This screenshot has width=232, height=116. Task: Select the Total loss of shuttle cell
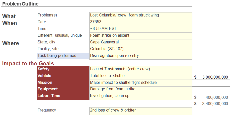(x=141, y=76)
